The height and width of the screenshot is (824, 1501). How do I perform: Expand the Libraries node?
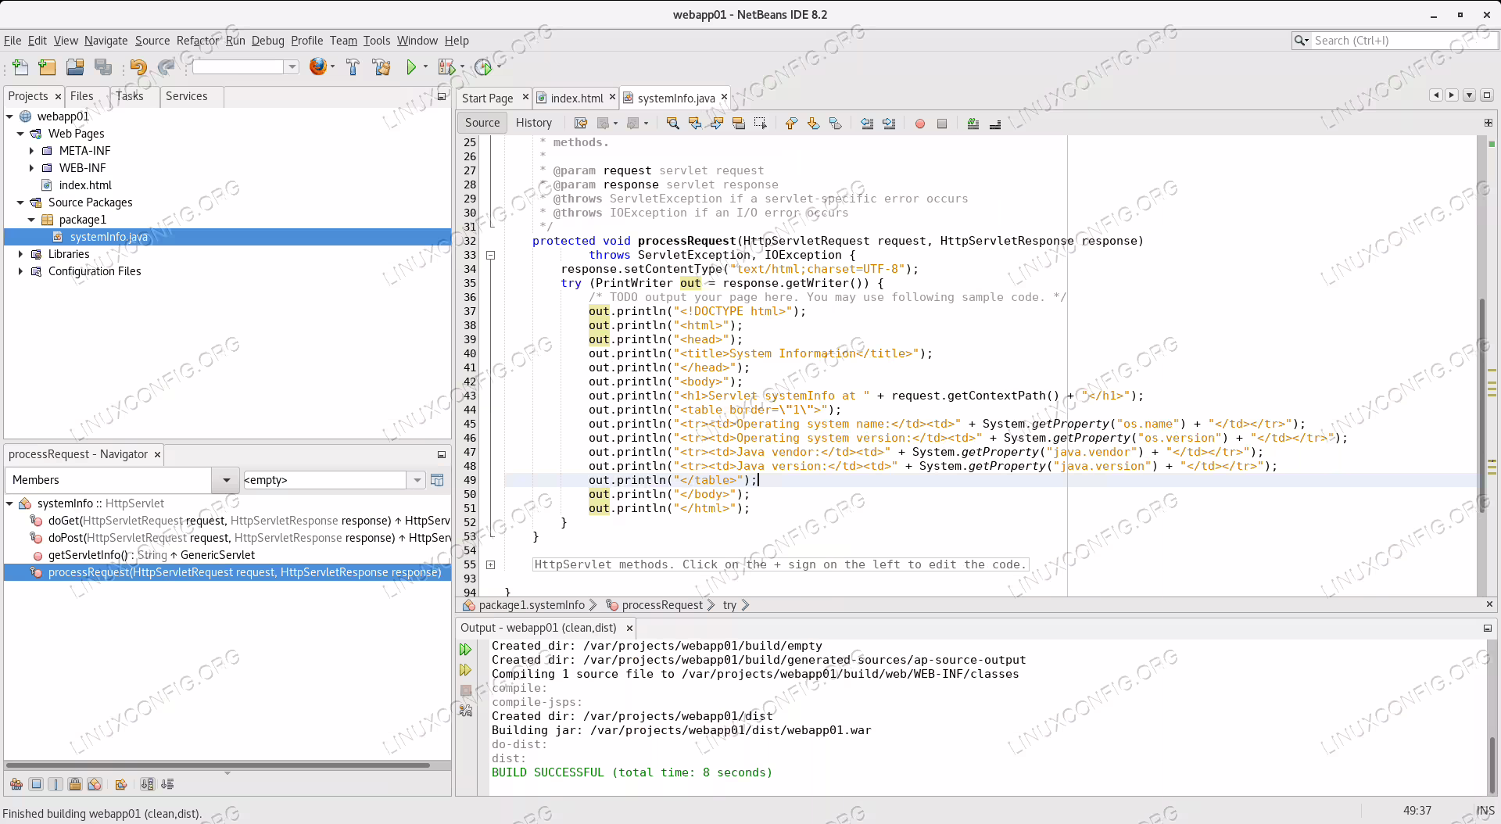pos(20,254)
